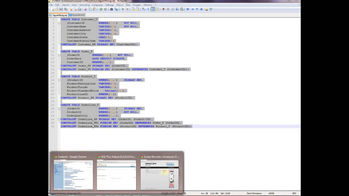Switch to the figure46orig.sql tab
This screenshot has width=349, height=196.
58,15
